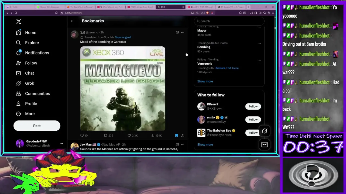Switch to US Military Stops Drug tab

tap(141, 7)
